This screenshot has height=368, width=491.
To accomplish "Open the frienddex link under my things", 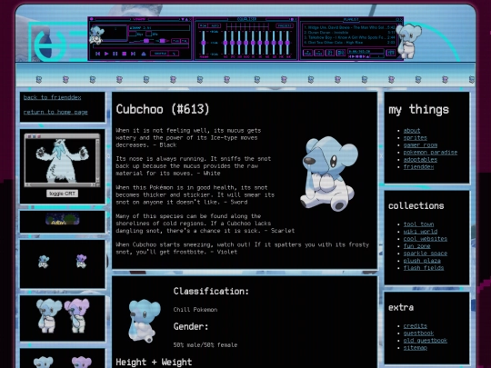I will [418, 167].
